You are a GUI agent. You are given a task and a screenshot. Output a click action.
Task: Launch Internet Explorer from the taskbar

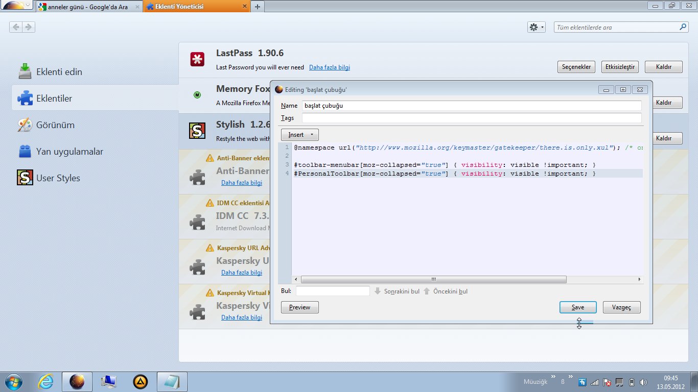[x=45, y=382]
